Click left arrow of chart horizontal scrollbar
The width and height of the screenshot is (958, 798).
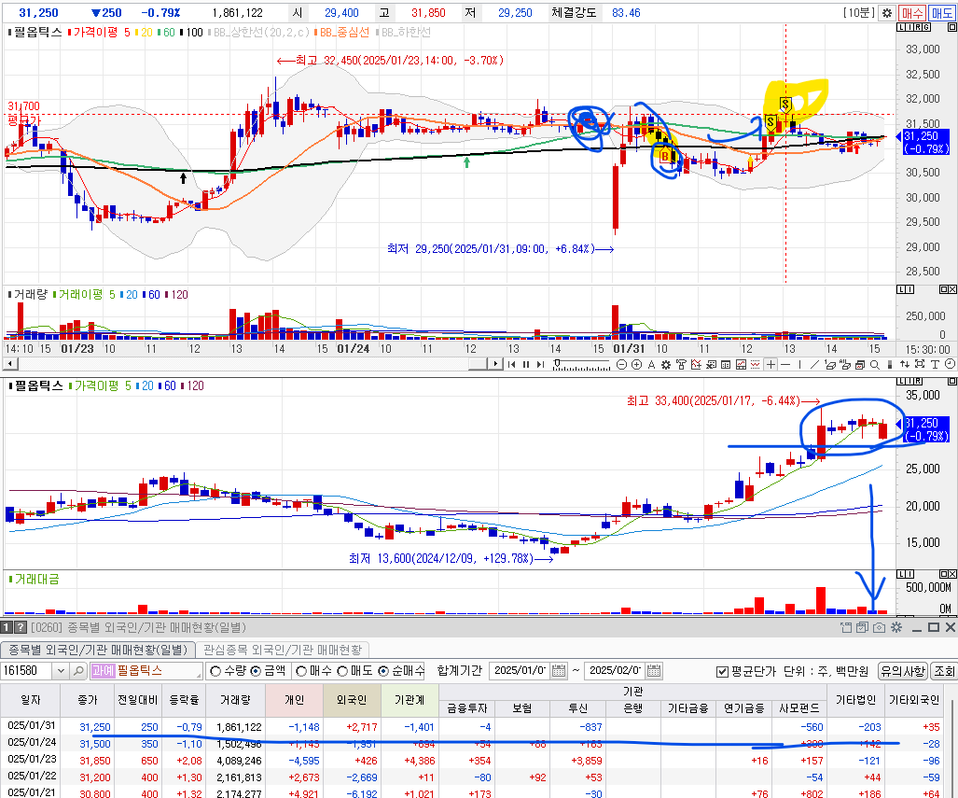[x=9, y=364]
